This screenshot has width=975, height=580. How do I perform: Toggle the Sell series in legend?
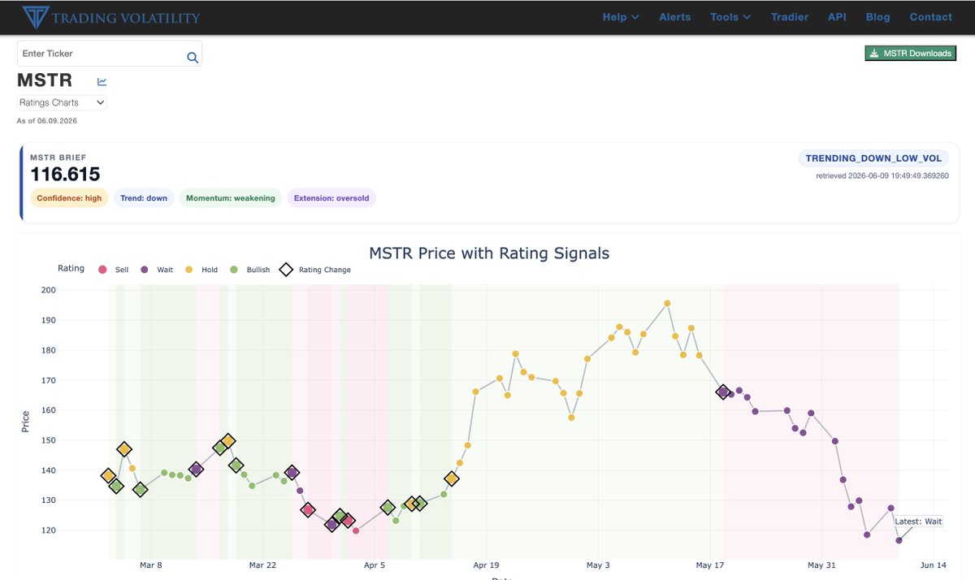pyautogui.click(x=113, y=269)
